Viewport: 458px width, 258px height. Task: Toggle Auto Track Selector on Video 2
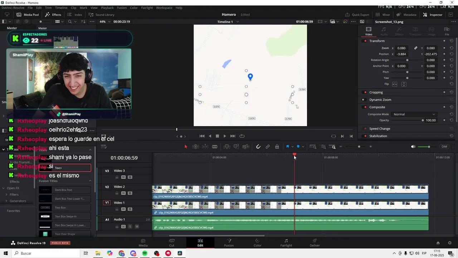point(123,193)
